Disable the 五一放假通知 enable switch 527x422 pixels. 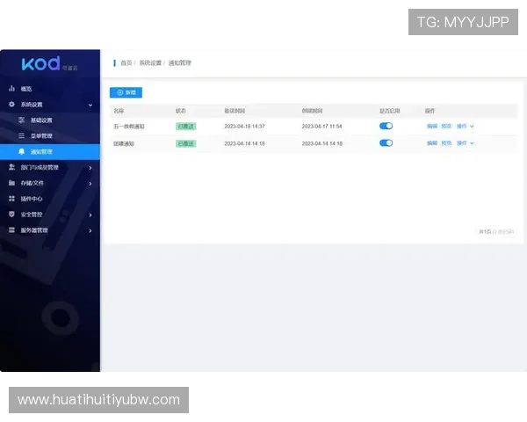386,126
